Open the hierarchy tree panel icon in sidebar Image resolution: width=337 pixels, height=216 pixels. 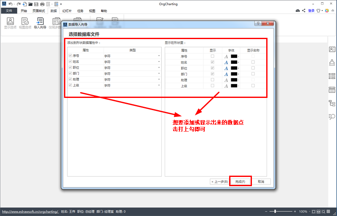tap(332, 103)
